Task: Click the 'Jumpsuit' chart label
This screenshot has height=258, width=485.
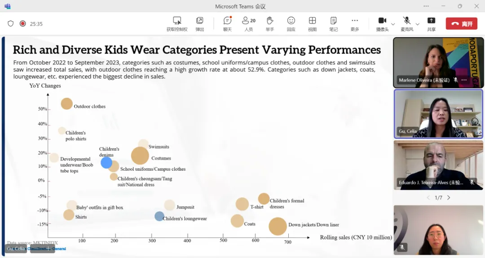Action: (185, 207)
